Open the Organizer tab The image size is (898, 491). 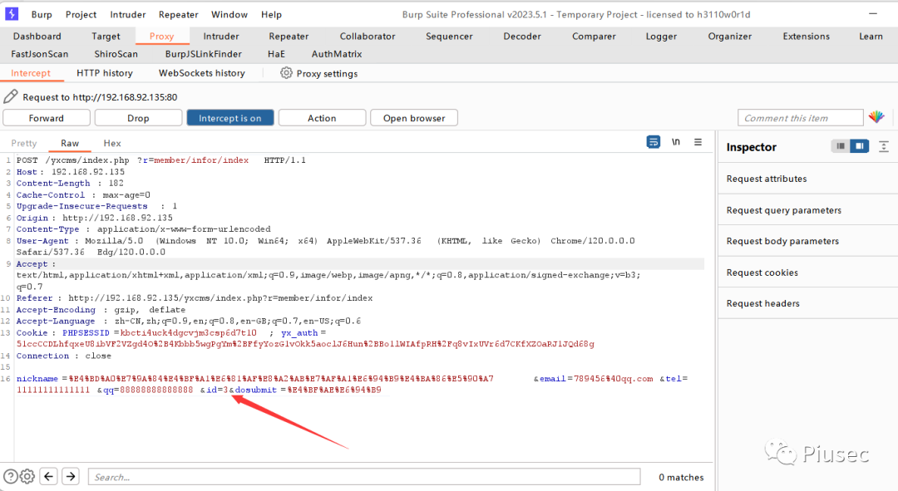coord(730,36)
